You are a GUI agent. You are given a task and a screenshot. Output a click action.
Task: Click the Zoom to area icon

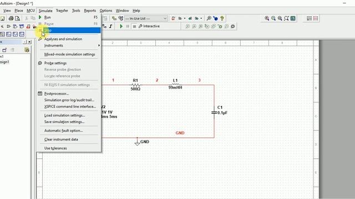tap(280, 18)
